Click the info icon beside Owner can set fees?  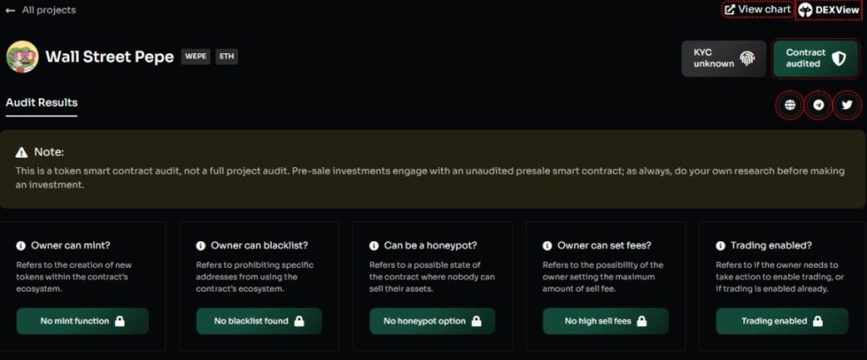tap(548, 246)
